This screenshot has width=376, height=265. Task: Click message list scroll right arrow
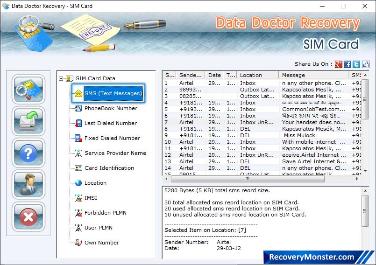[357, 179]
